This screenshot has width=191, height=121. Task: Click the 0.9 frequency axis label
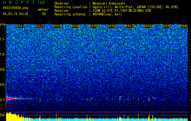point(3,70)
